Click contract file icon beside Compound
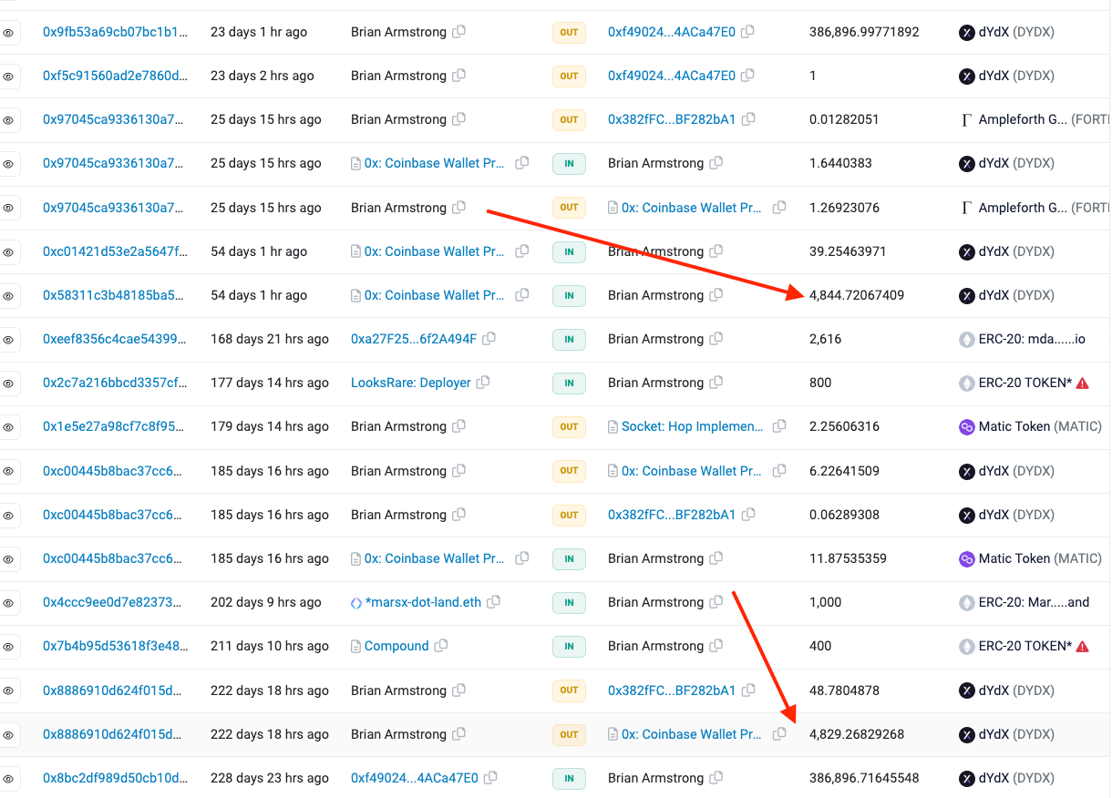This screenshot has width=1112, height=798. coord(356,646)
